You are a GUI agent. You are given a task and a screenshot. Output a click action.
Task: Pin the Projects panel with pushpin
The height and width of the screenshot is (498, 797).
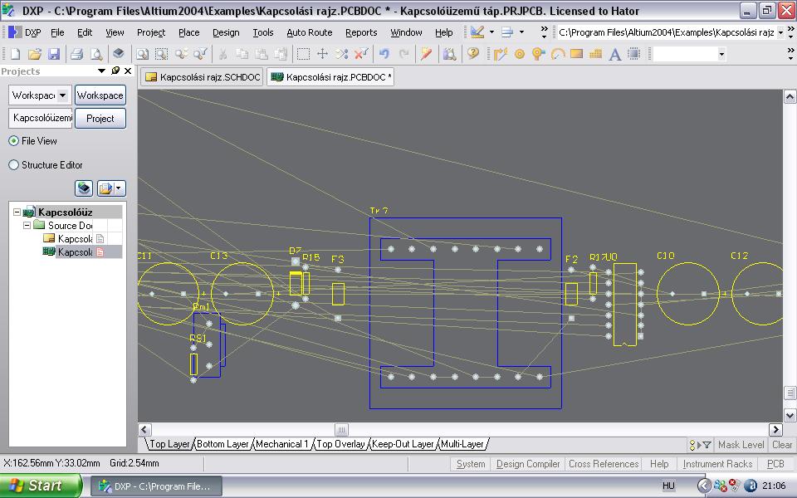[x=115, y=71]
